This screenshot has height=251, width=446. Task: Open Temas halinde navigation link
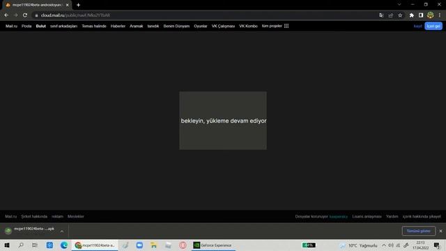click(x=94, y=26)
